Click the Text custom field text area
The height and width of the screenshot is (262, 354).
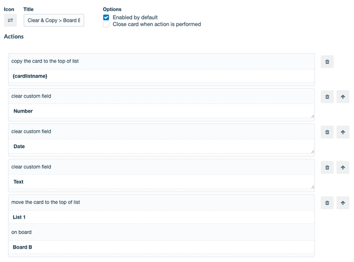(x=162, y=182)
